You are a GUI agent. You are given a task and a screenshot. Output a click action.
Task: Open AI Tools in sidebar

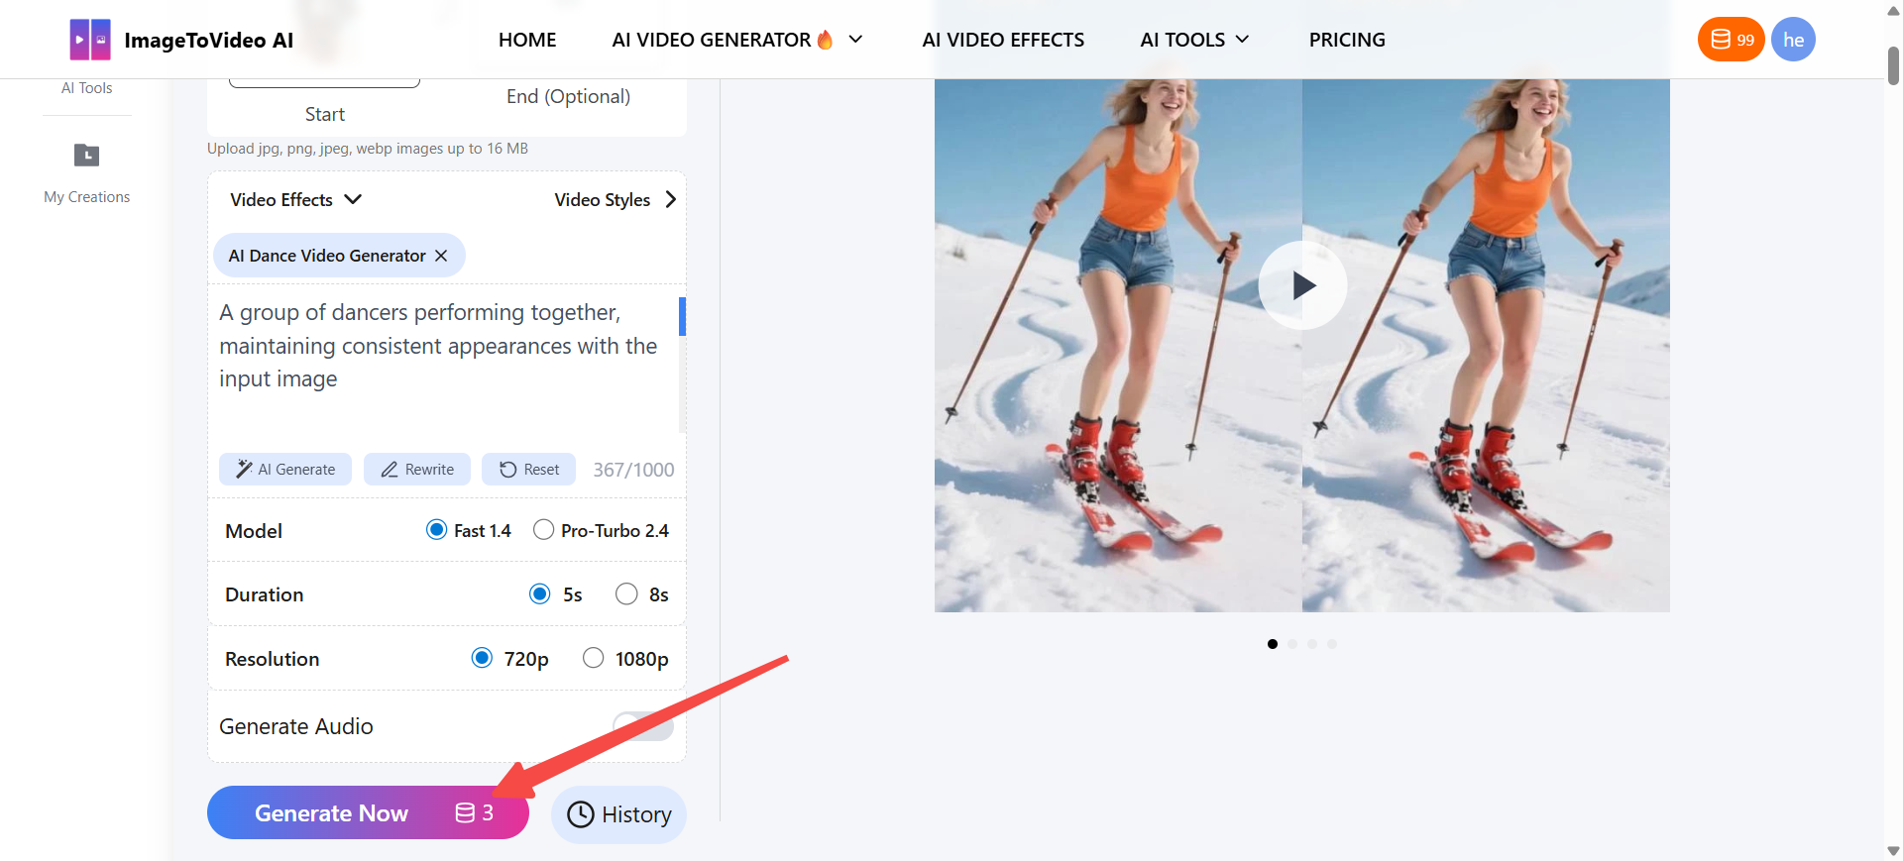click(x=87, y=88)
